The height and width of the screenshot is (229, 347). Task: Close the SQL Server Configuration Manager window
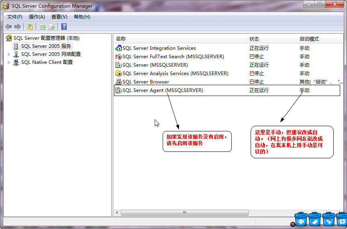click(335, 4)
